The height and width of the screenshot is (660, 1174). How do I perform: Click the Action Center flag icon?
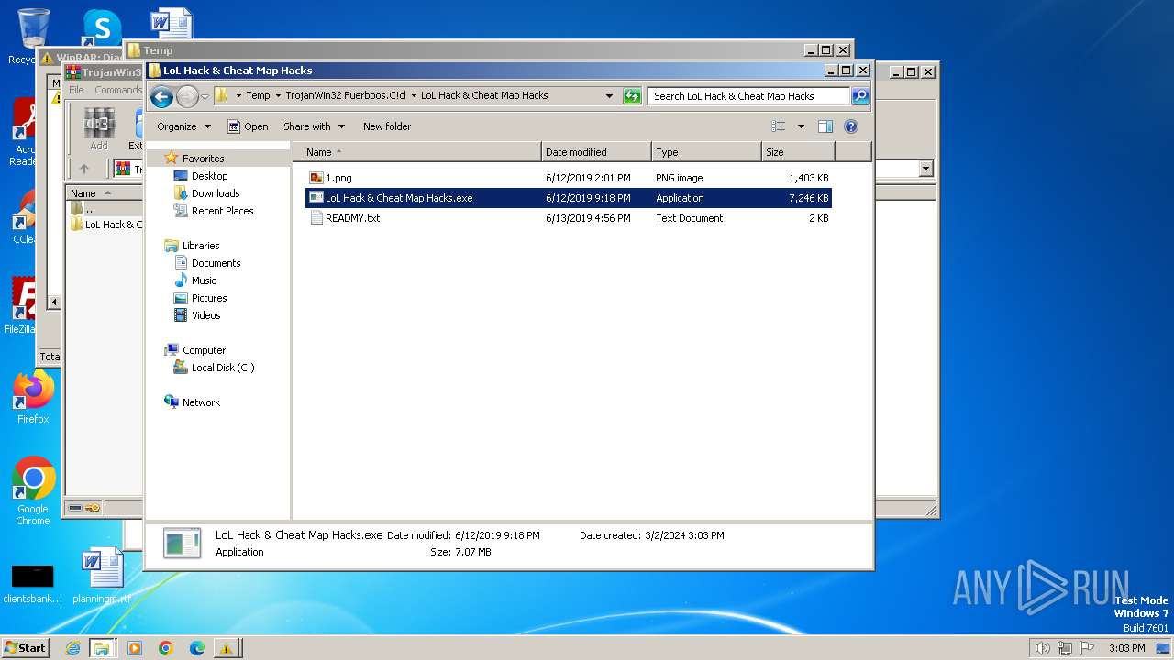point(1087,648)
